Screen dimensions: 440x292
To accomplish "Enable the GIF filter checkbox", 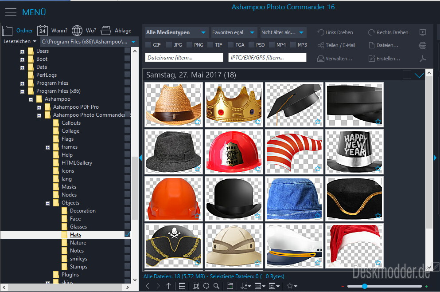I will (148, 45).
